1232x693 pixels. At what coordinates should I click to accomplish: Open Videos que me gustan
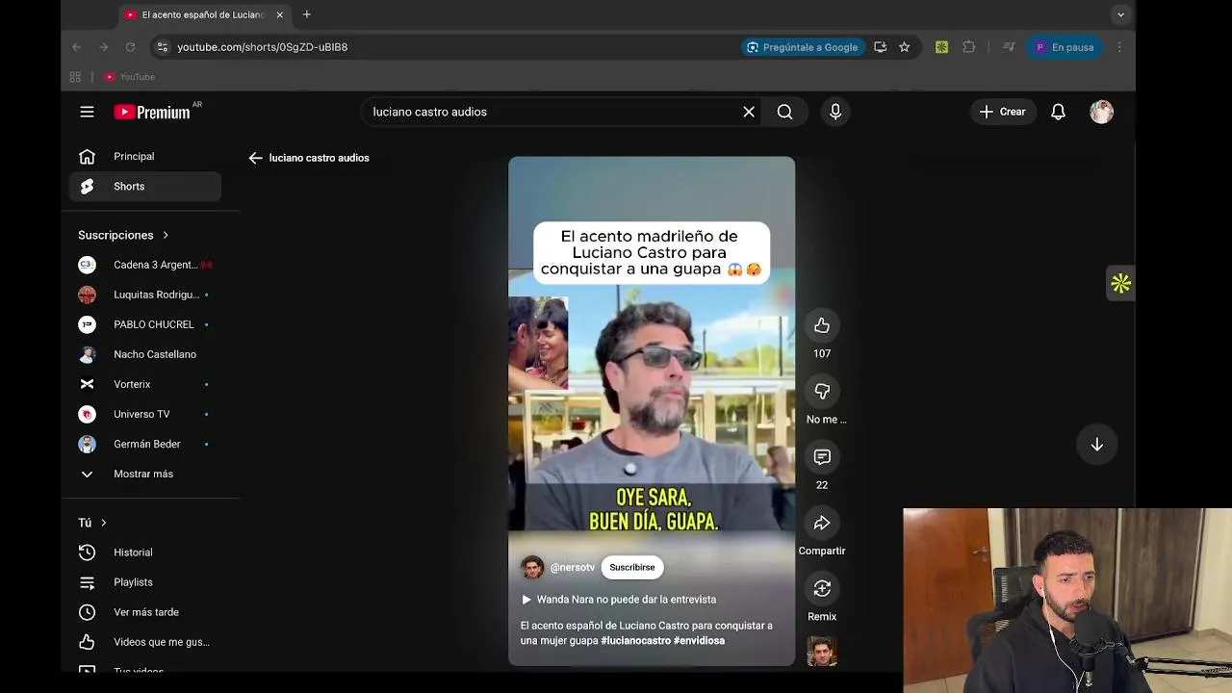pos(145,642)
